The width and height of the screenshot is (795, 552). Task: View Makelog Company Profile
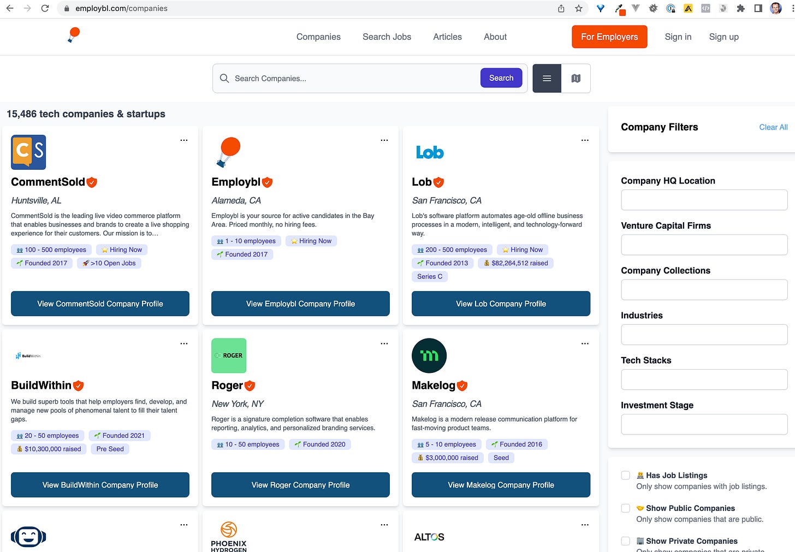click(501, 485)
